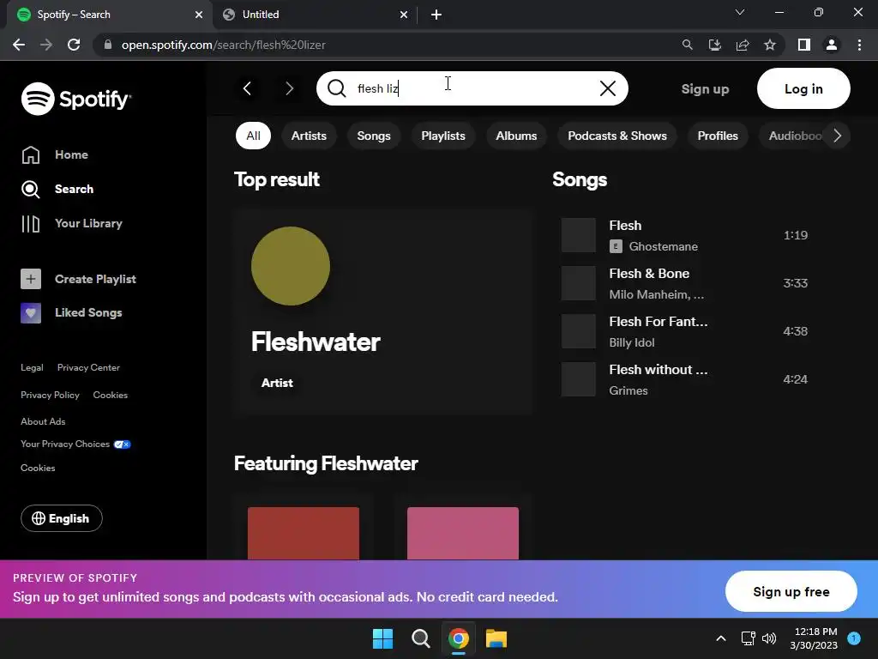Click Cookies link beside Privacy Policy
The image size is (878, 659).
(x=111, y=395)
